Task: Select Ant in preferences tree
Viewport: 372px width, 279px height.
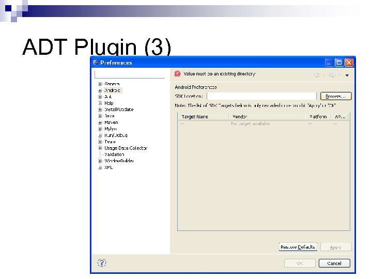Action: coord(108,97)
